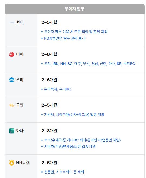Screen dimensions: 146x178
Task: Open the 현대 card name label
Action: [x=20, y=22]
